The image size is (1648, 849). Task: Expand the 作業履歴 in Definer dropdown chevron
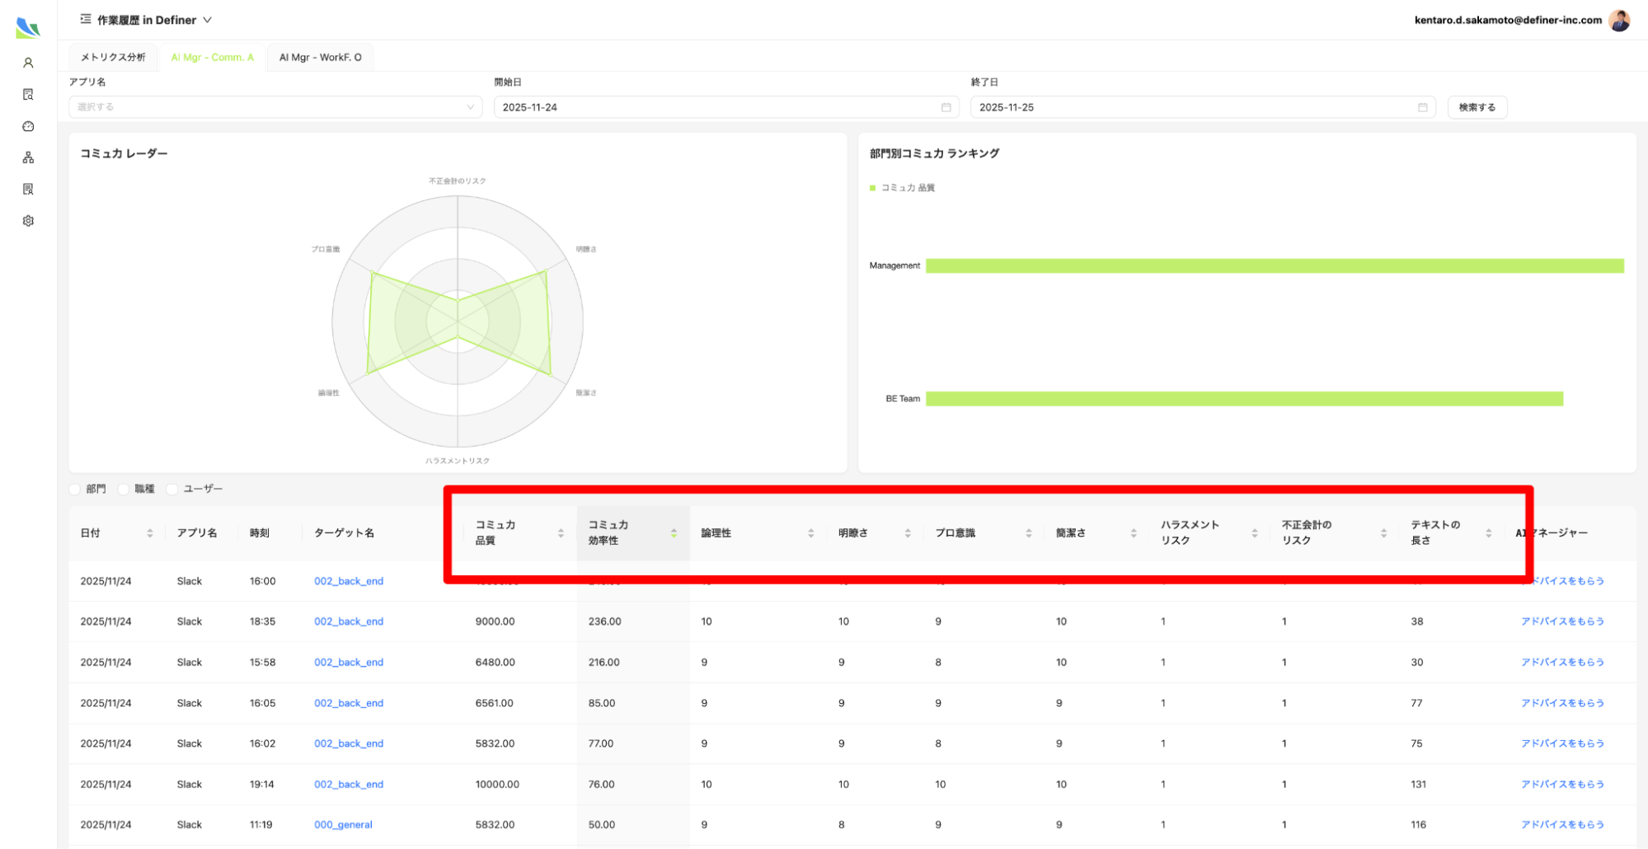point(208,20)
